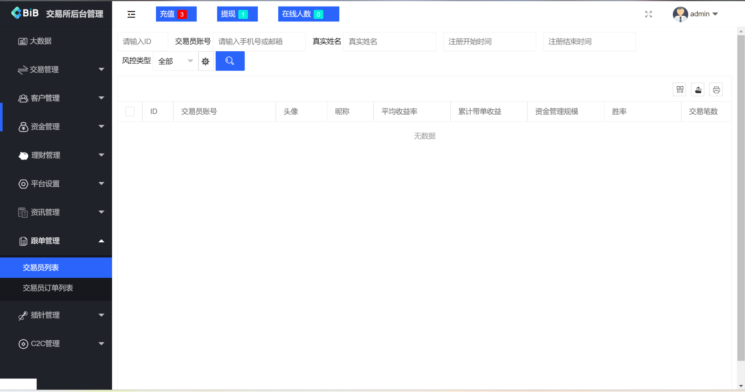The height and width of the screenshot is (392, 745).
Task: Select the 理财管理 sidebar menu
Action: pos(56,155)
